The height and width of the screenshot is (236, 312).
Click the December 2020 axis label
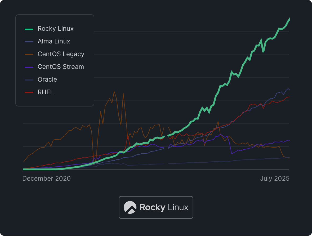pos(46,179)
